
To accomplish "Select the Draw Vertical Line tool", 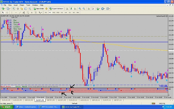I will [x=12, y=13].
